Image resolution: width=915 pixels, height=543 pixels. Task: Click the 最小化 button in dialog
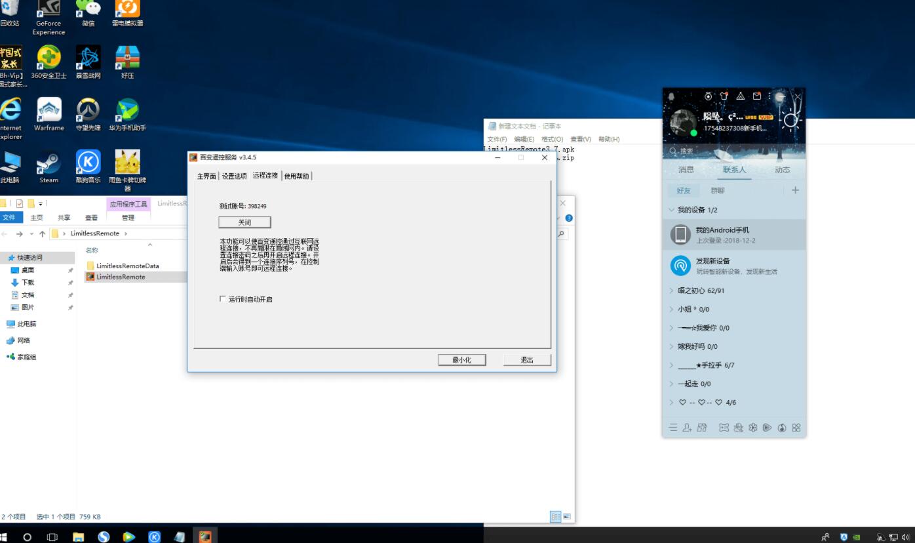(462, 360)
